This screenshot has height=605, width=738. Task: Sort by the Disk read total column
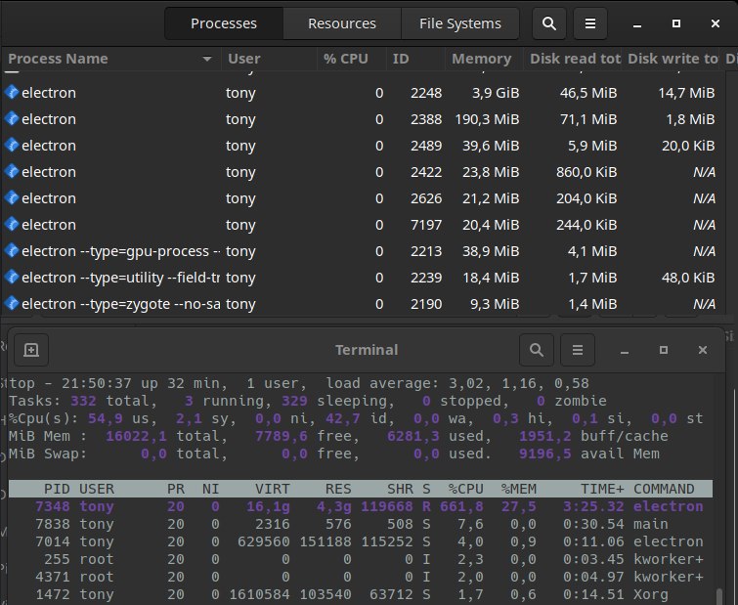pos(574,60)
